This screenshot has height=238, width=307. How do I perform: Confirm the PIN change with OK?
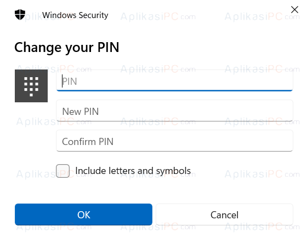pyautogui.click(x=83, y=214)
